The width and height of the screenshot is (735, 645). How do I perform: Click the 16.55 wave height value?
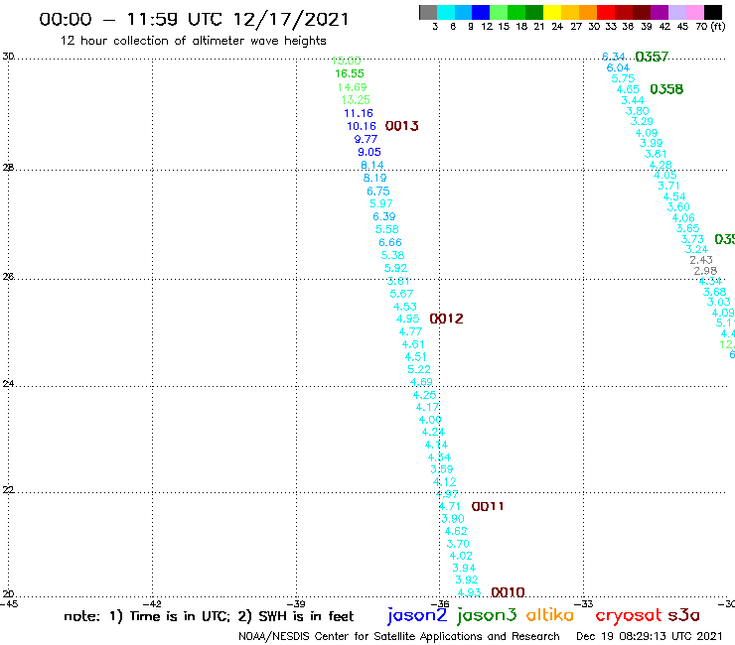[x=350, y=73]
